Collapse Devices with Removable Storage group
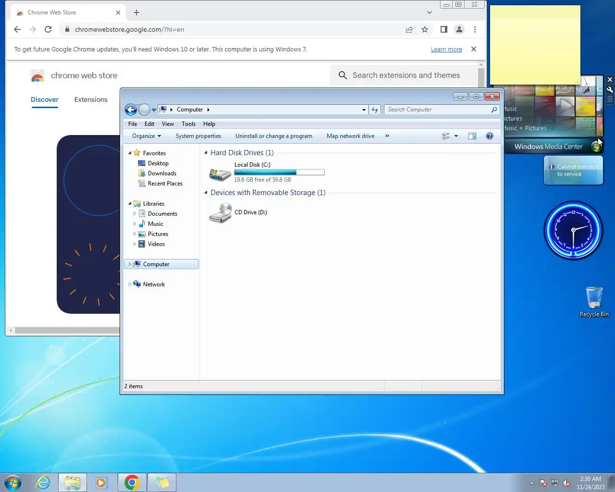The image size is (615, 492). (x=206, y=193)
